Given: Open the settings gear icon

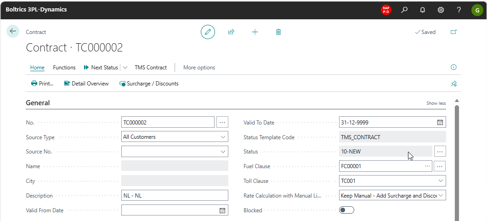Looking at the screenshot, I should pyautogui.click(x=441, y=10).
